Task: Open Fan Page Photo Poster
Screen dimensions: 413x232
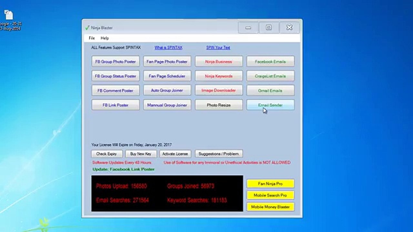Action: point(167,62)
